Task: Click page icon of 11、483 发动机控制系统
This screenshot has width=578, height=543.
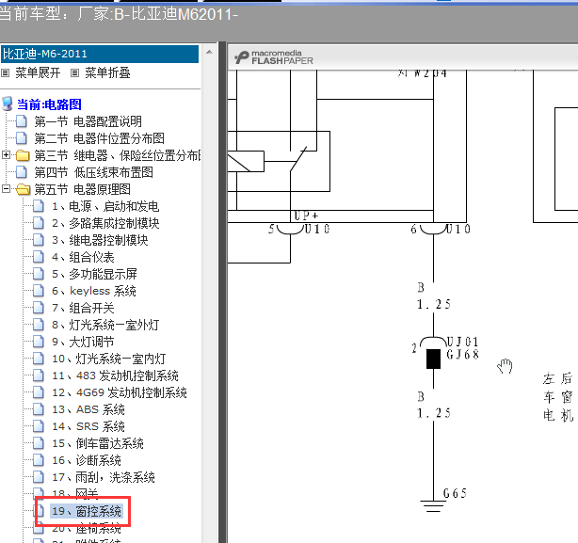Action: [39, 375]
